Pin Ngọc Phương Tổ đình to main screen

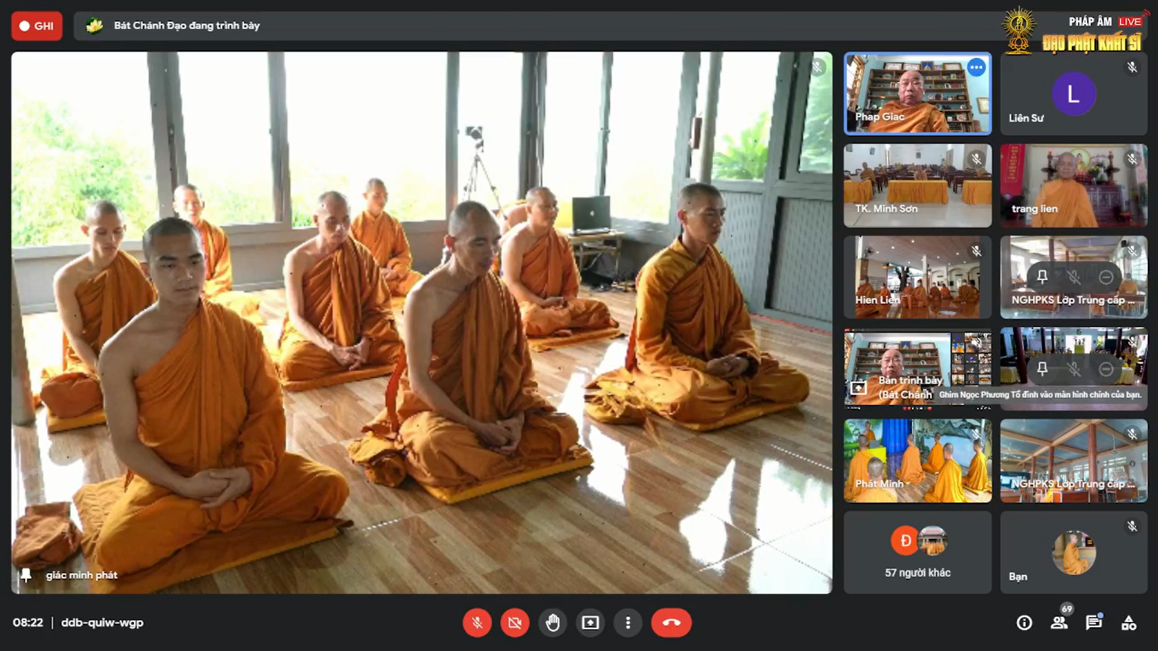pos(1042,369)
